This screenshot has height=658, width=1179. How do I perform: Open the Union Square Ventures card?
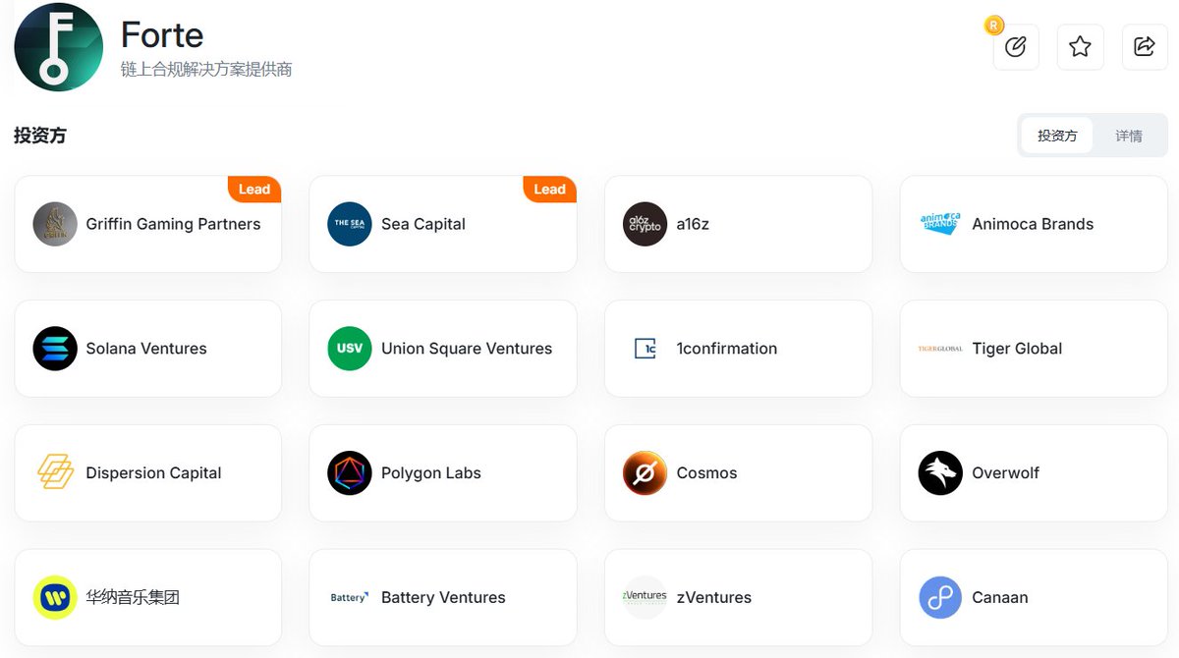click(x=443, y=349)
